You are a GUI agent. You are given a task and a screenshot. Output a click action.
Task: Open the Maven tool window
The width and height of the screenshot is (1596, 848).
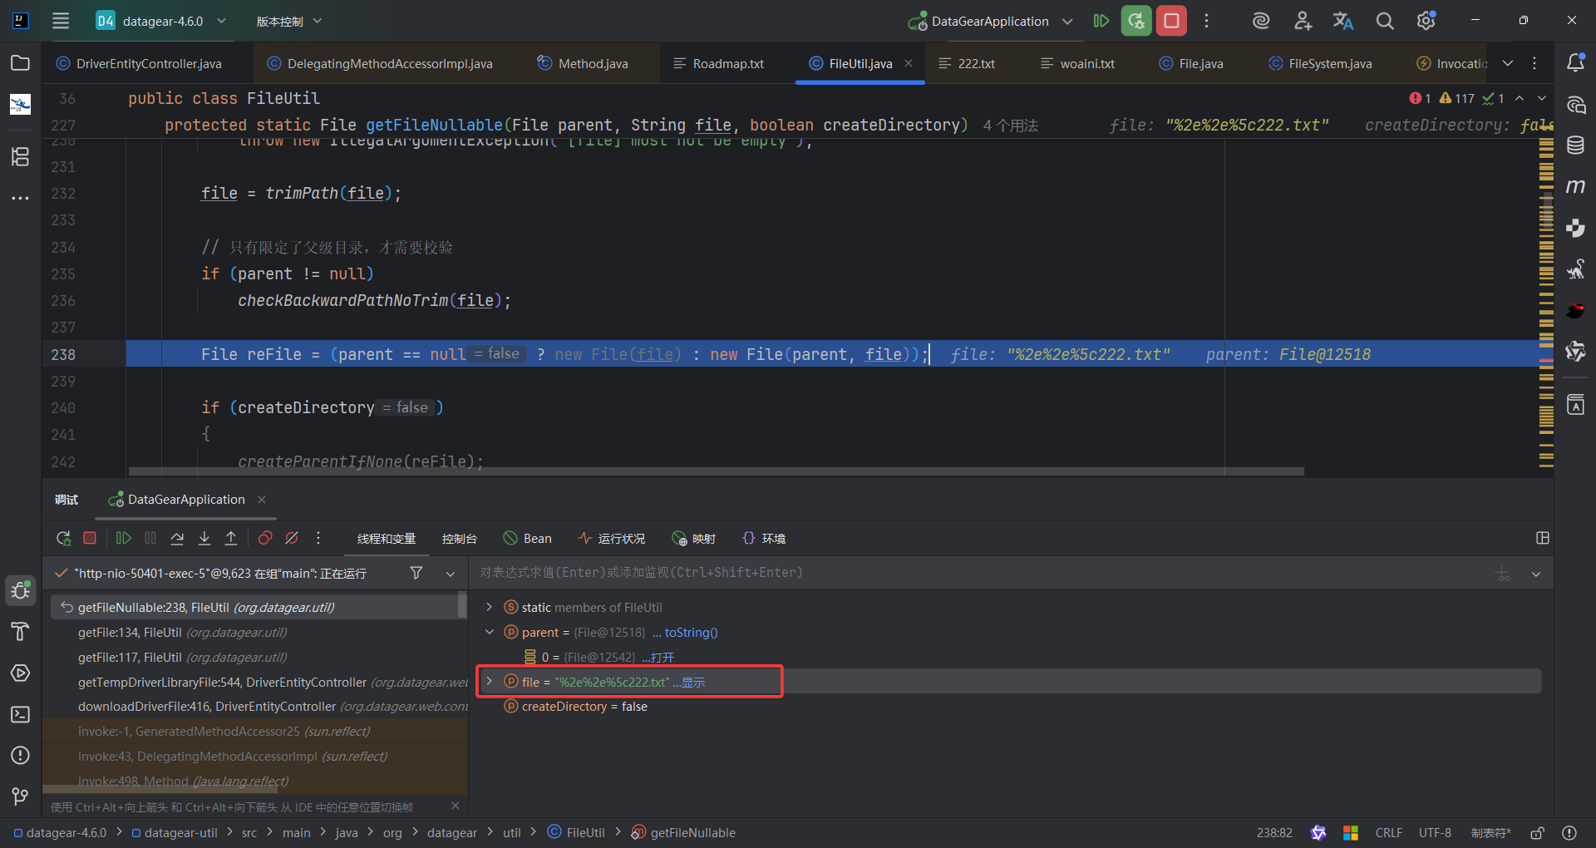(x=1575, y=186)
